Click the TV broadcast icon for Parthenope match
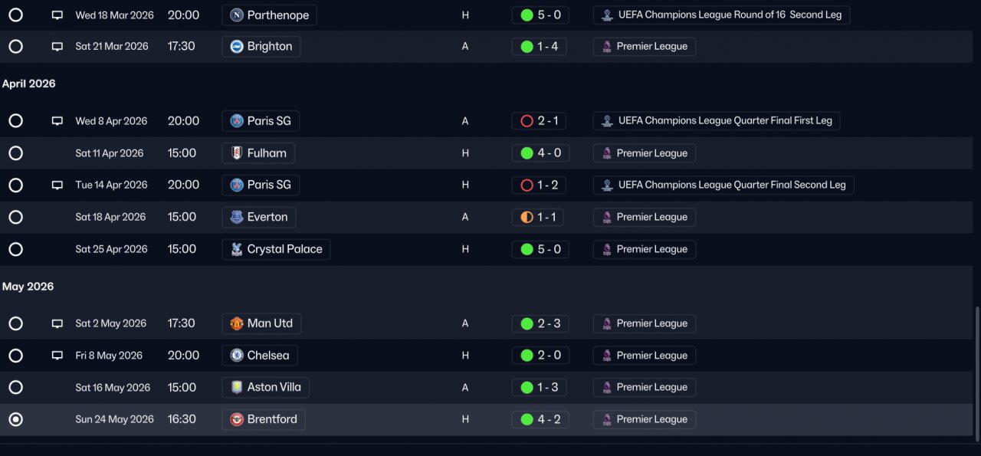981x456 pixels. 57,15
